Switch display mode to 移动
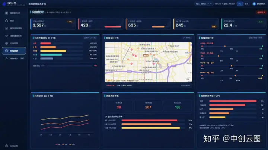The height and width of the screenshot is (150, 268). 246,4
